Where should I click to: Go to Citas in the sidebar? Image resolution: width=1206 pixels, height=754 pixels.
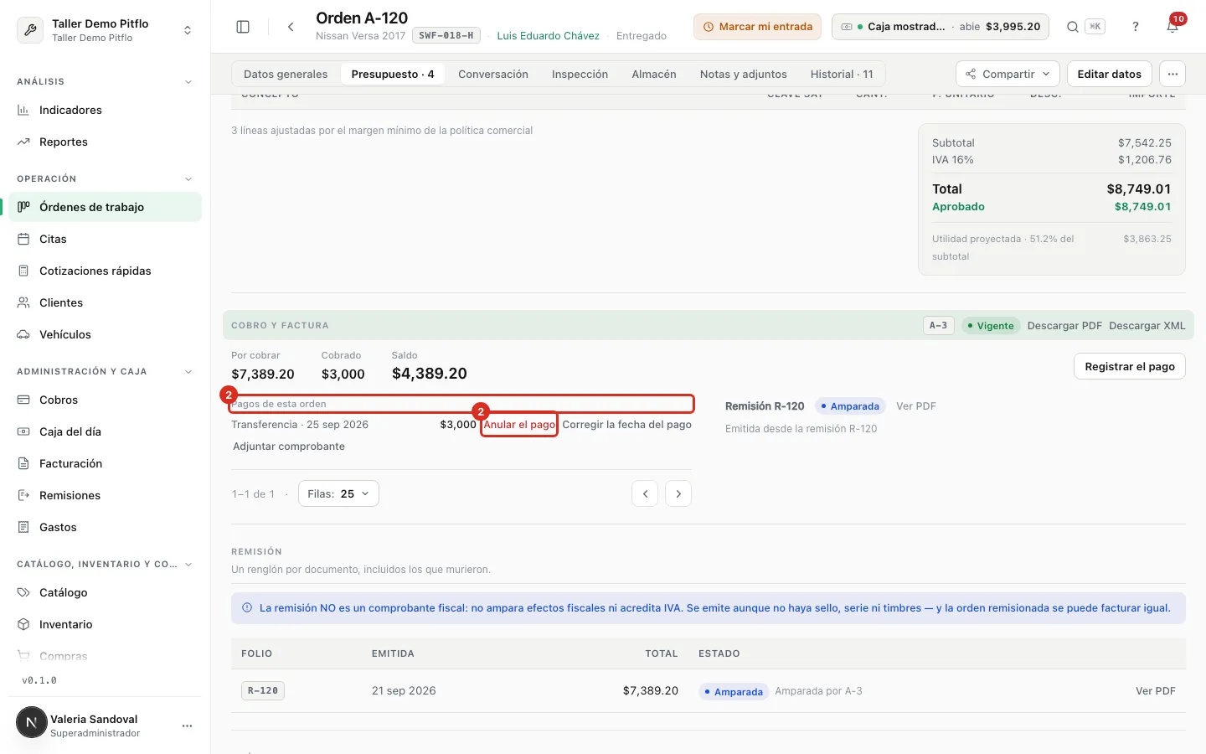point(106,239)
